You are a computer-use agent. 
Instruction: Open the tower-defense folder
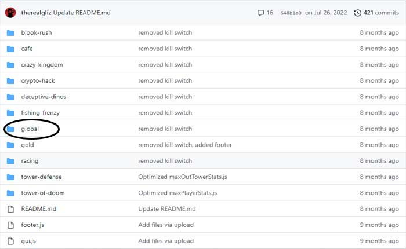point(41,177)
